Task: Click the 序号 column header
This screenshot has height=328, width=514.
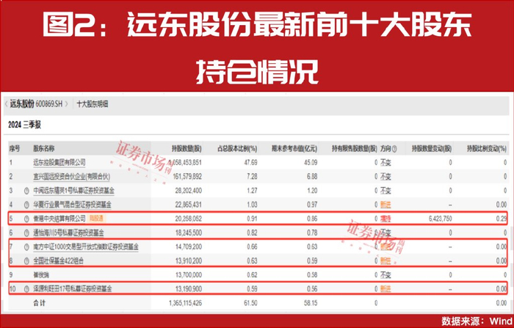Action: coord(15,149)
